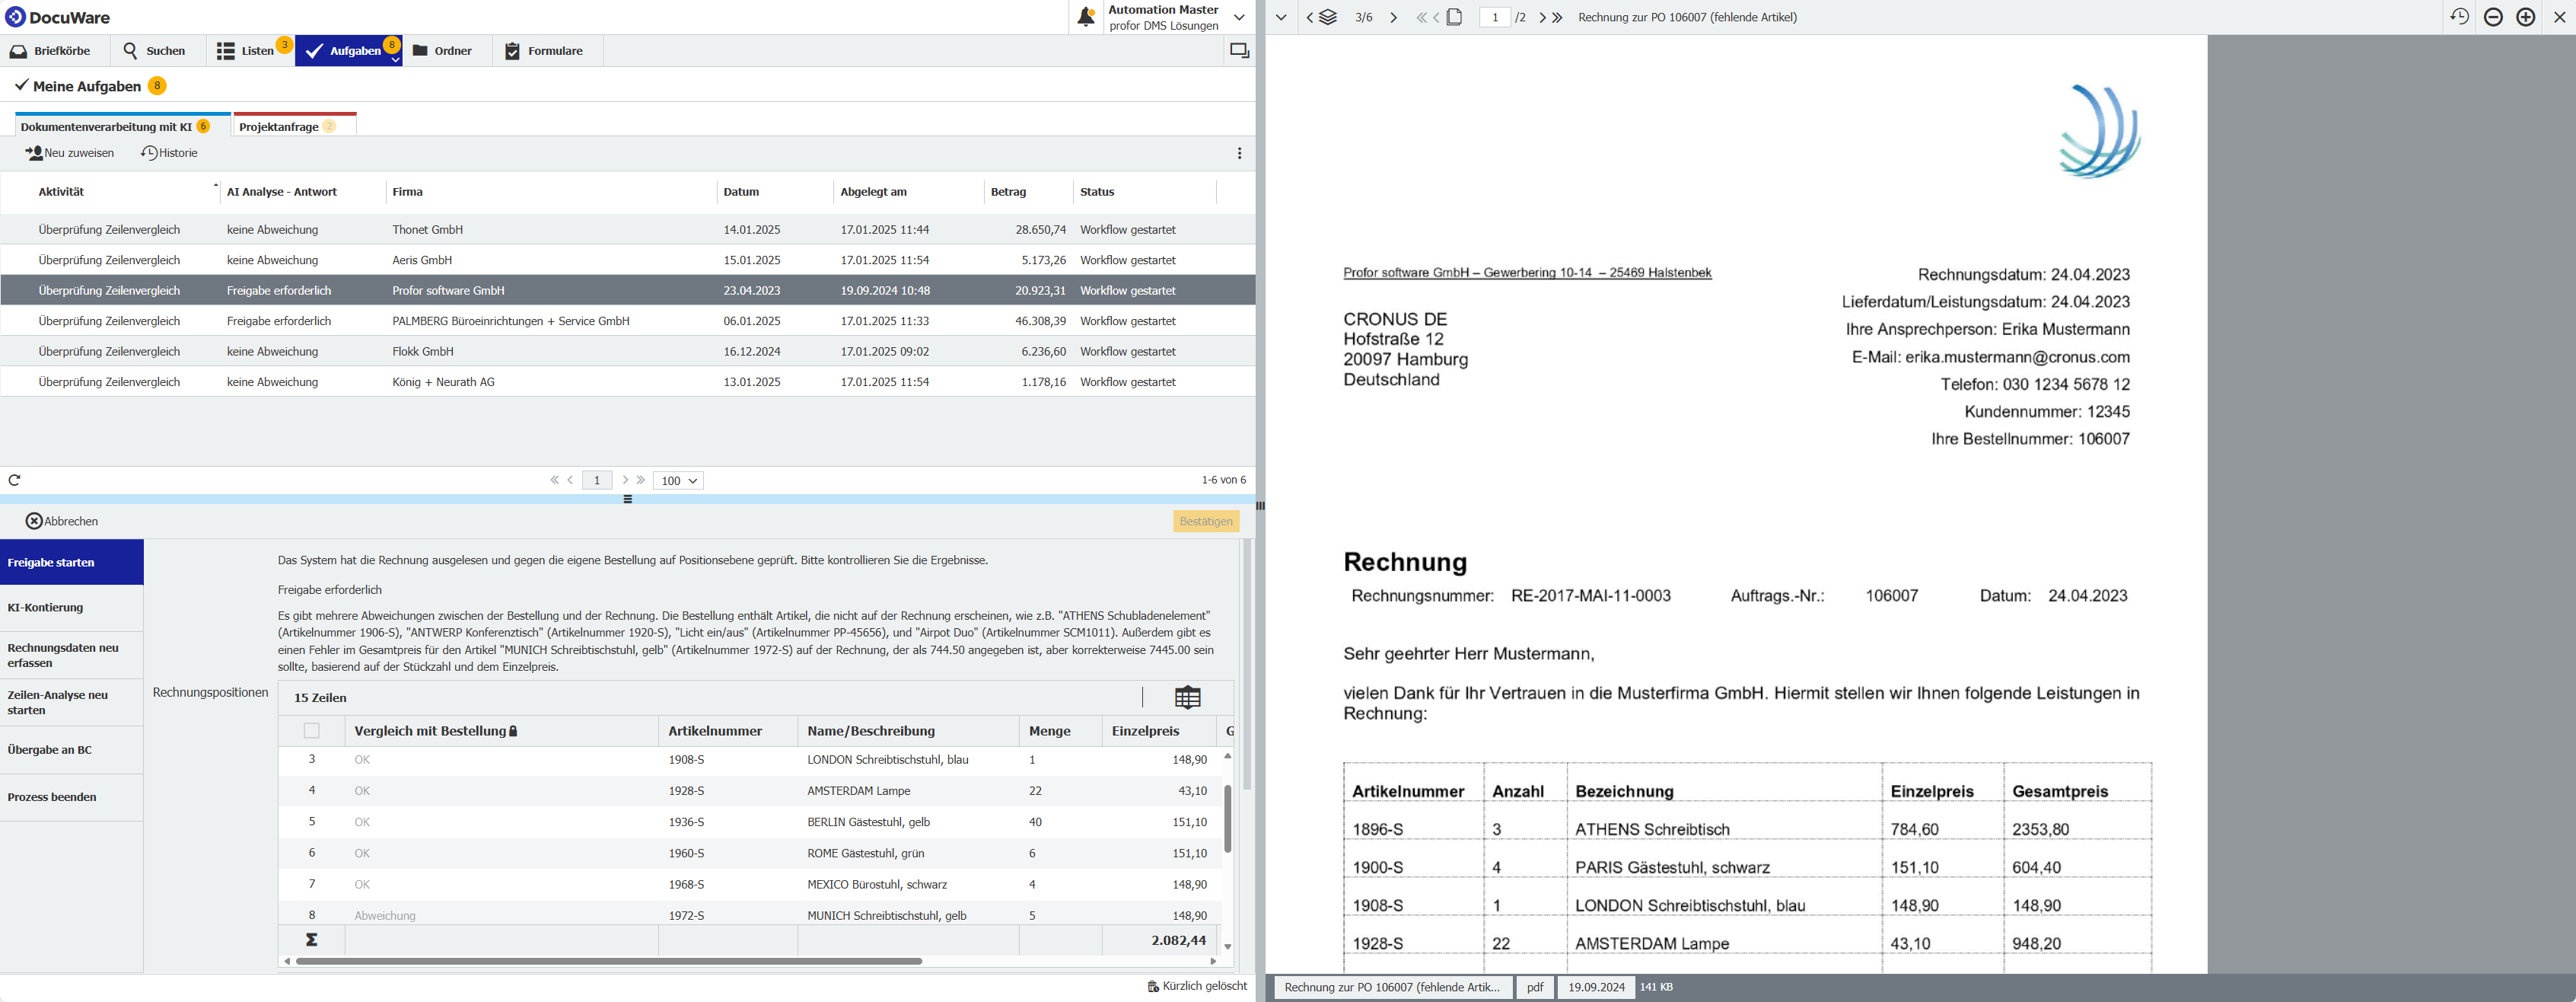Screen dimensions: 2576x1002
Task: Click the window layout icon
Action: point(1239,51)
